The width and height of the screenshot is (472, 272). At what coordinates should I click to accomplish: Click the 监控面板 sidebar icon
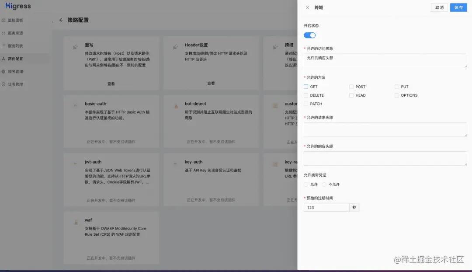pos(3,20)
